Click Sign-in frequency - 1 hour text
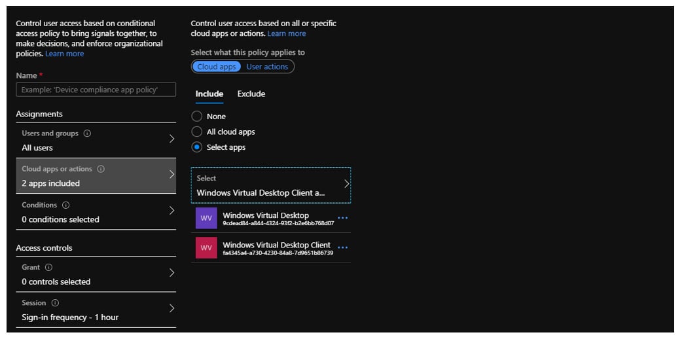 click(70, 317)
